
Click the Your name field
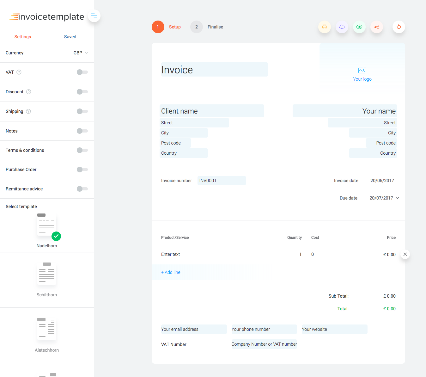tap(345, 111)
